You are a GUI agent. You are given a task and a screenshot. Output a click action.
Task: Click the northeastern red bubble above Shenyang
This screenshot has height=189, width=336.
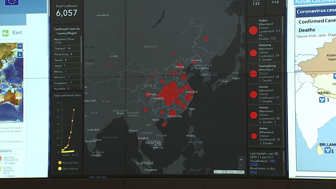click(206, 39)
